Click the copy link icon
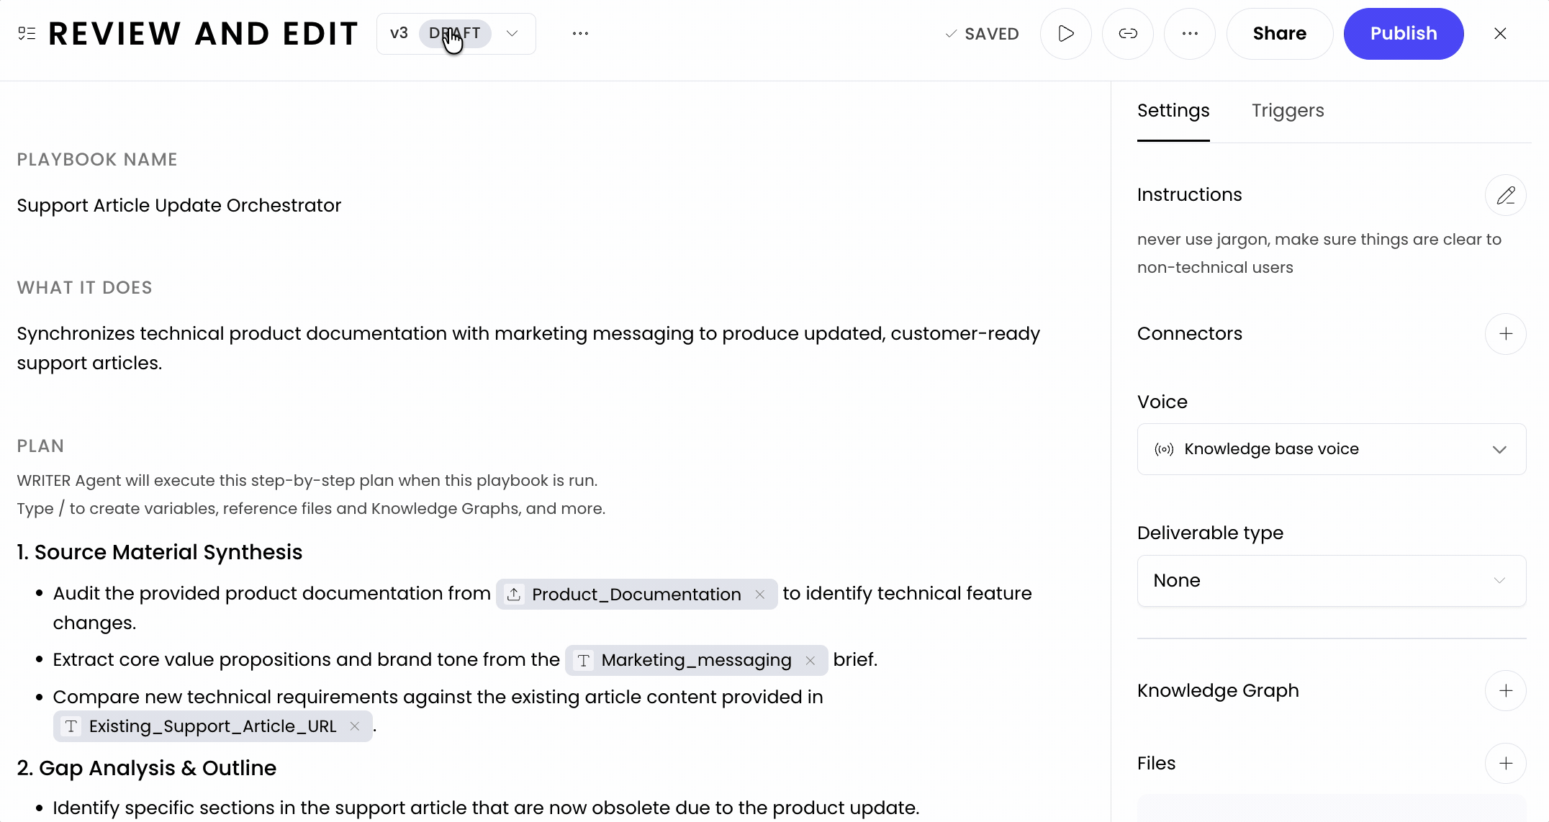The height and width of the screenshot is (822, 1549). click(x=1128, y=34)
